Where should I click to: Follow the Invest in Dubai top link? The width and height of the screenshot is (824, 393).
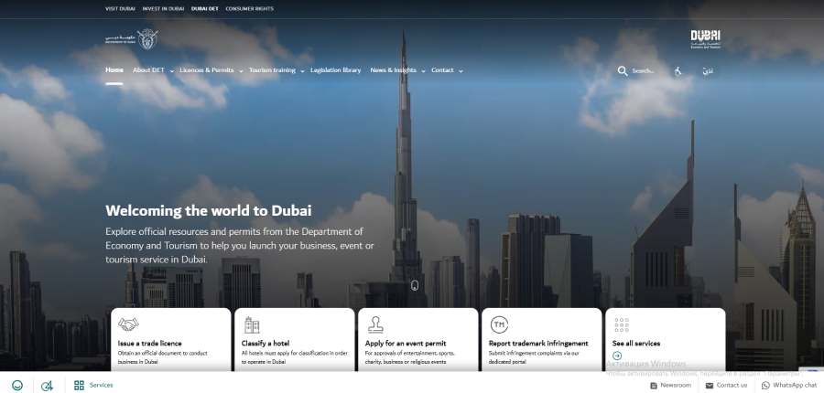pyautogui.click(x=163, y=9)
